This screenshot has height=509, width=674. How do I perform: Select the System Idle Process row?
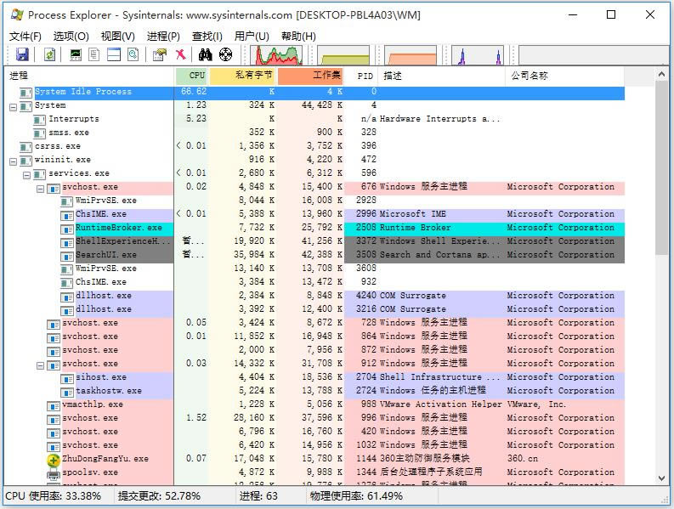[x=314, y=92]
